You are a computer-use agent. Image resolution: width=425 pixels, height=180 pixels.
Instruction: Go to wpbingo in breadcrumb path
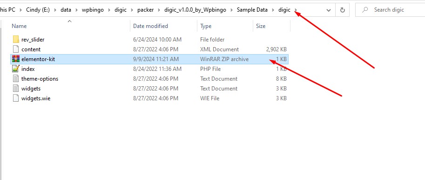tap(93, 10)
